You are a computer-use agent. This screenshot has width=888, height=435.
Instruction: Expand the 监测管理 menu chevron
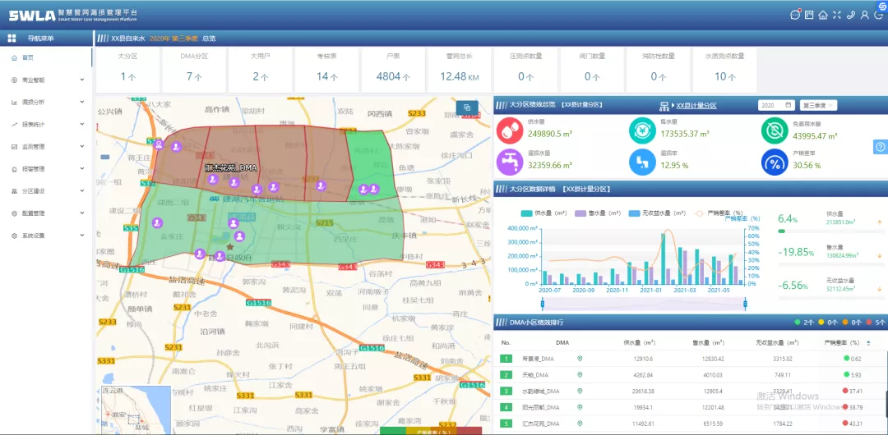pyautogui.click(x=82, y=147)
